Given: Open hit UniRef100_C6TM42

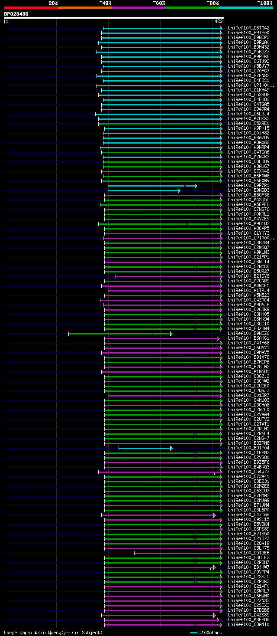Looking at the screenshot, I should click(x=248, y=28).
